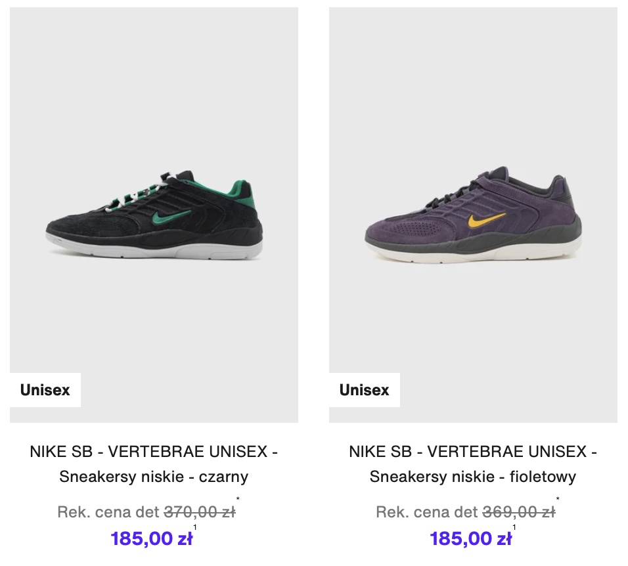Open footnote 1 beside black sneaker's 185,00 zł
Image resolution: width=628 pixels, height=566 pixels.
point(195,527)
